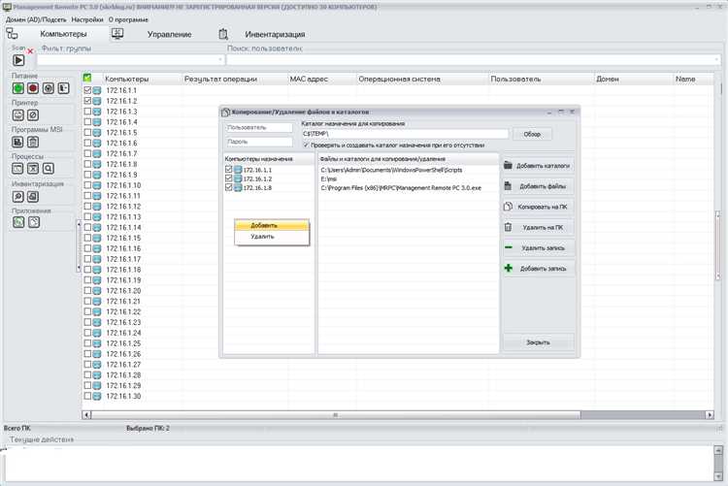Check the checkbox for 172.16.1.3
This screenshot has width=728, height=486.
[87, 112]
